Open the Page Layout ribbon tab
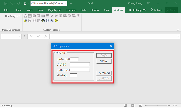This screenshot has width=181, height=108. (55, 10)
